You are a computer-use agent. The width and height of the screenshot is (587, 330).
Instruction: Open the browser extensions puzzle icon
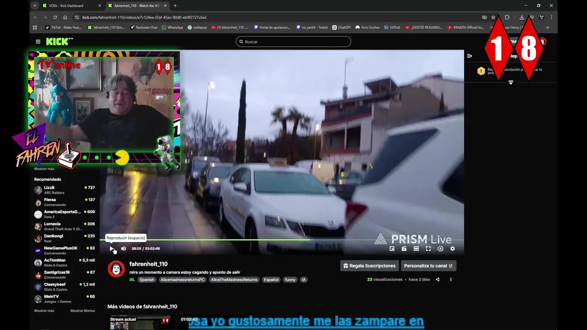tap(507, 17)
